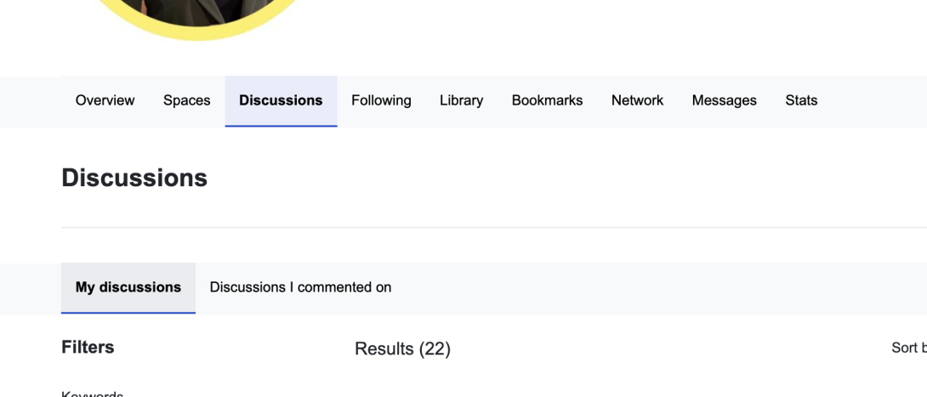Click the Results (22) count text

click(402, 349)
